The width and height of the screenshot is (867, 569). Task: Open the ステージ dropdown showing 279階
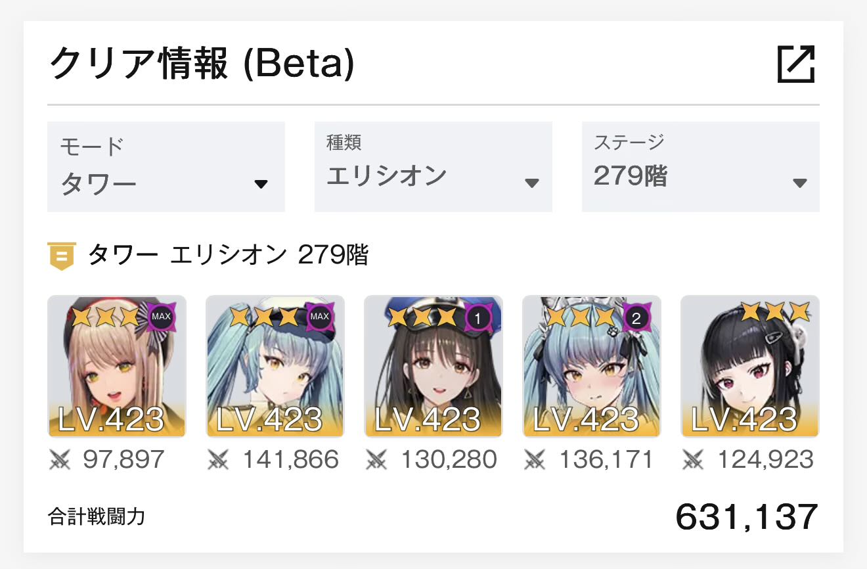pos(701,167)
